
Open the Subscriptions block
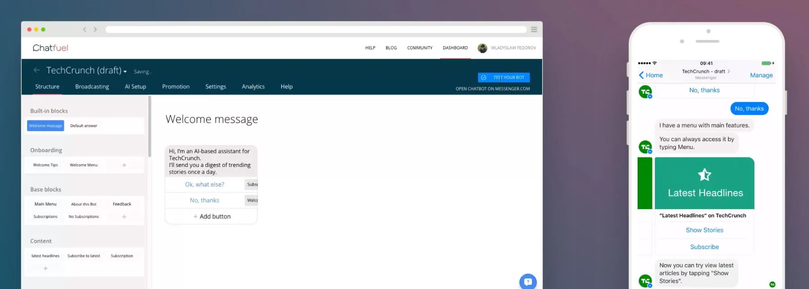(45, 217)
